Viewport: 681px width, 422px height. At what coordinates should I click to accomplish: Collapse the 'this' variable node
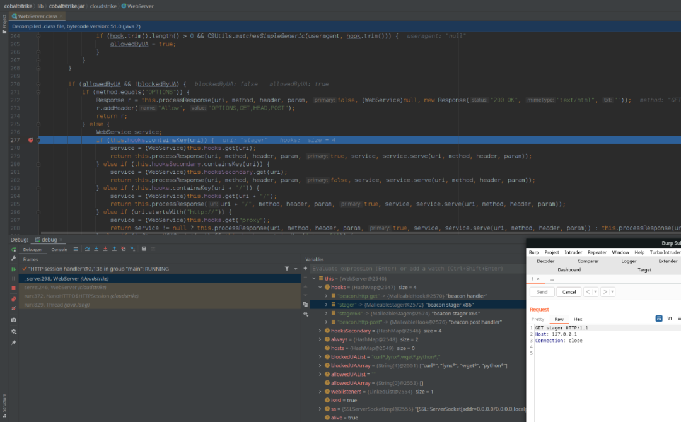tap(314, 279)
